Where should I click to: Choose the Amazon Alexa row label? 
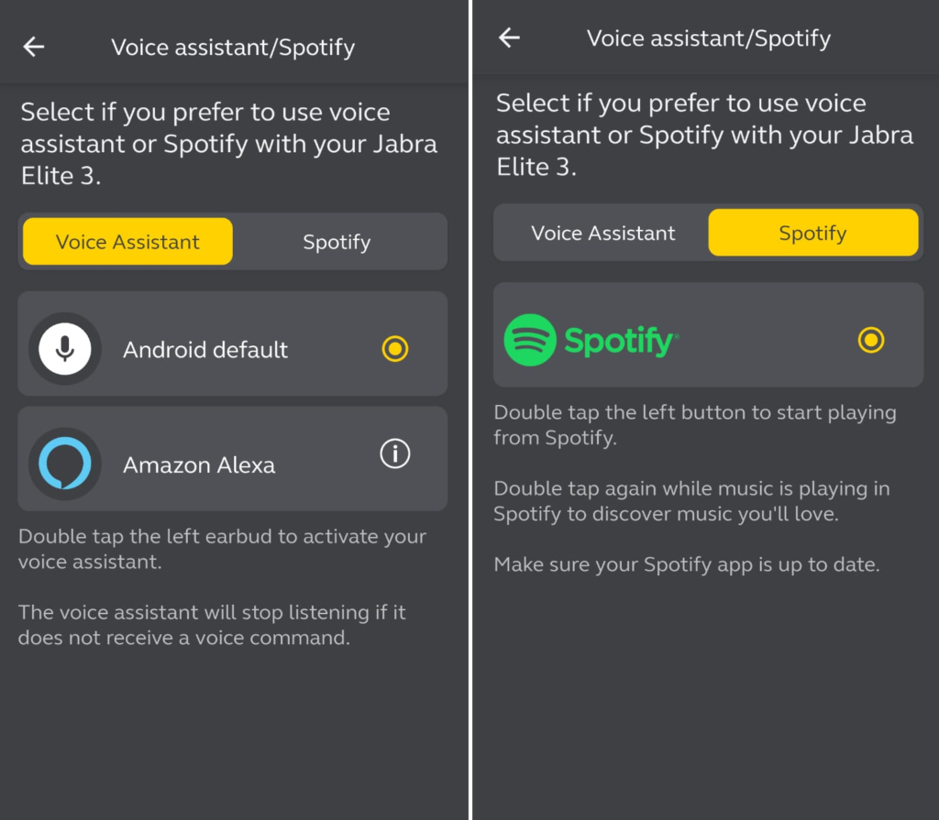199,465
